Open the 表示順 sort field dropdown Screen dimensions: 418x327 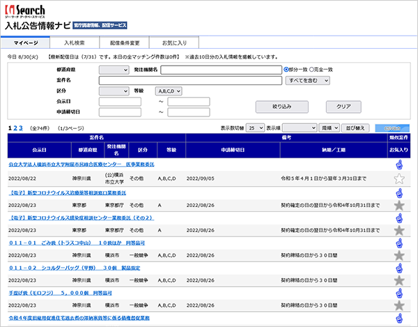point(300,128)
